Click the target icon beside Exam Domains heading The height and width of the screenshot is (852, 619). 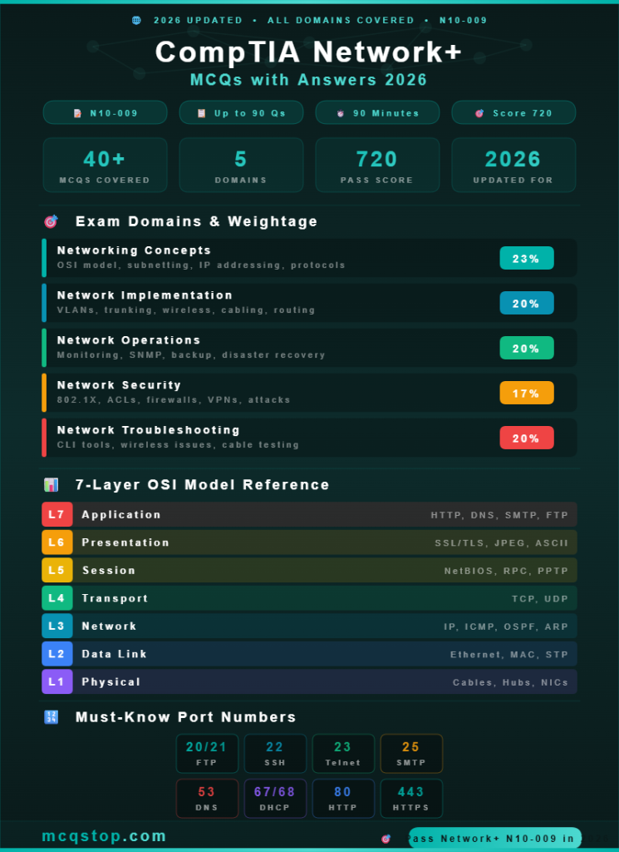tap(51, 221)
